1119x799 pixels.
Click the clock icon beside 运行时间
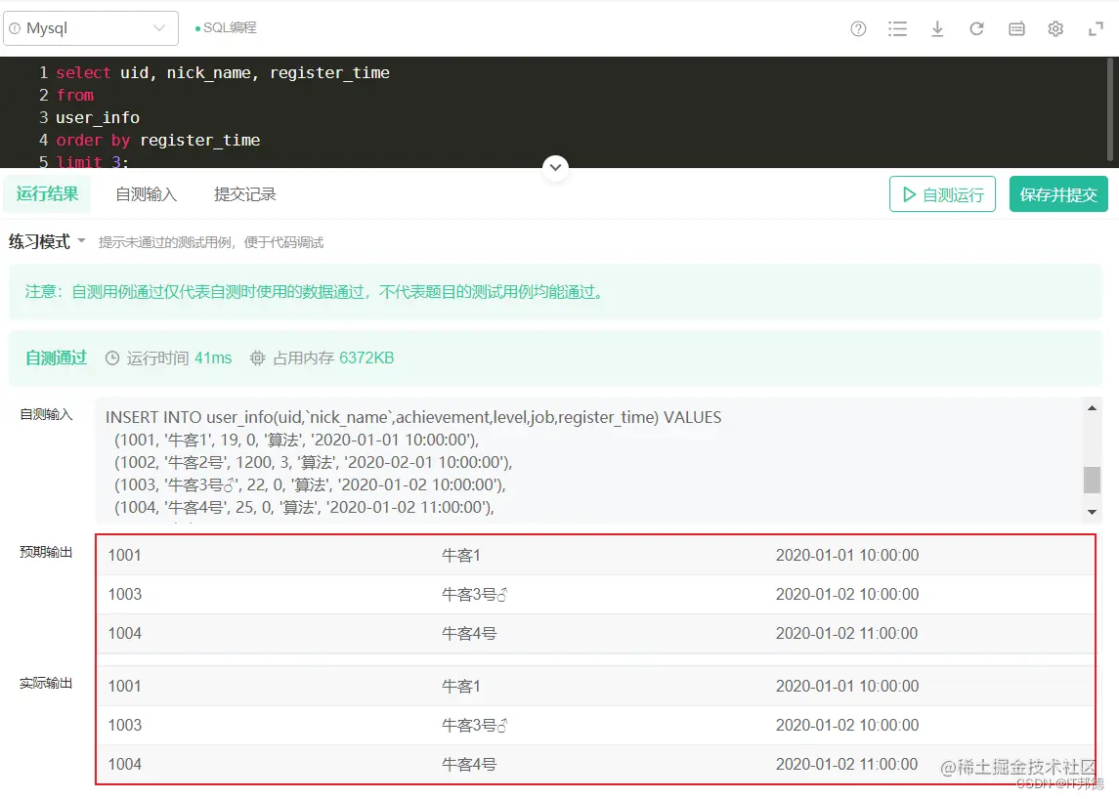pyautogui.click(x=112, y=358)
